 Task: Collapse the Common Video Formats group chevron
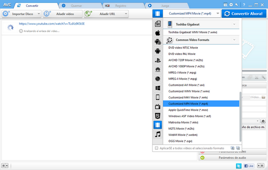pyautogui.click(x=234, y=40)
